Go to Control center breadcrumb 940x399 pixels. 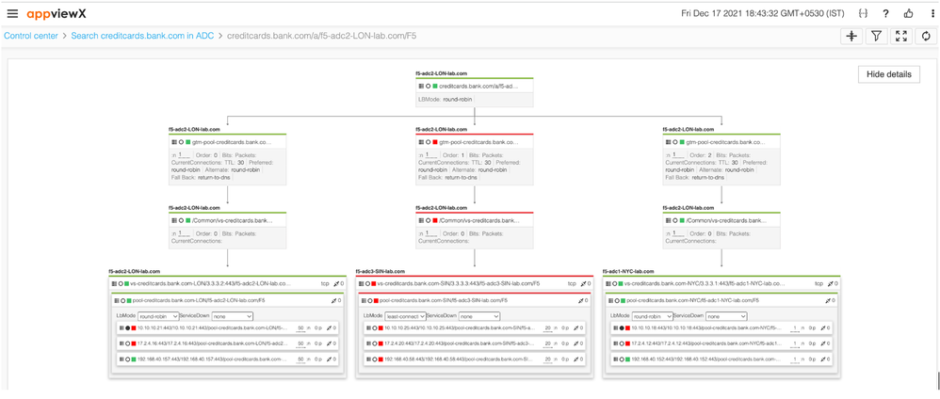coord(31,36)
